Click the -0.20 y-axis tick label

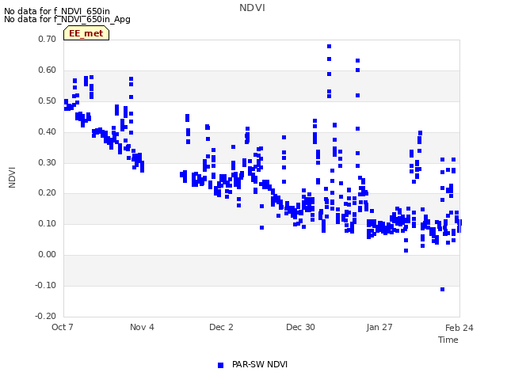[x=46, y=316]
